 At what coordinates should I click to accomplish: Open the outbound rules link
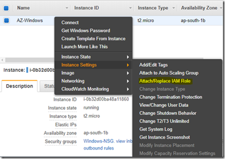coord(99,148)
